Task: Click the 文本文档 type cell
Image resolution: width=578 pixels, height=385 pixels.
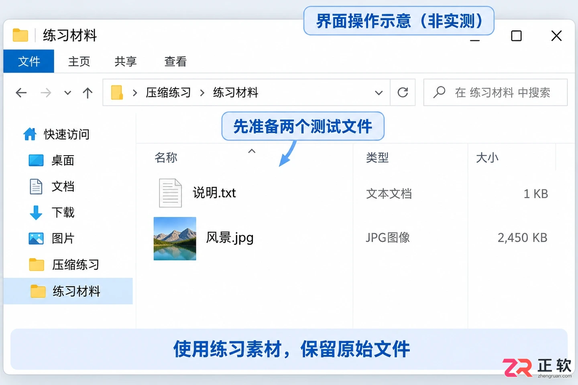Action: click(389, 194)
